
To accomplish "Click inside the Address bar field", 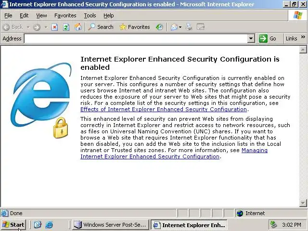I will (x=136, y=38).
